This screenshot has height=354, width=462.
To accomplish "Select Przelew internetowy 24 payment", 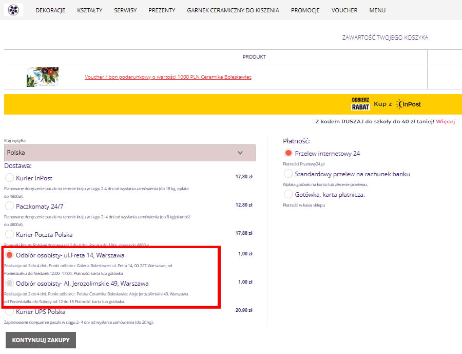I will (288, 153).
